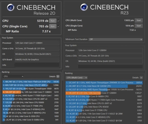The image size is (148, 124).
Task: Start the R23 CPU Multi Core test
Action: point(139,20)
